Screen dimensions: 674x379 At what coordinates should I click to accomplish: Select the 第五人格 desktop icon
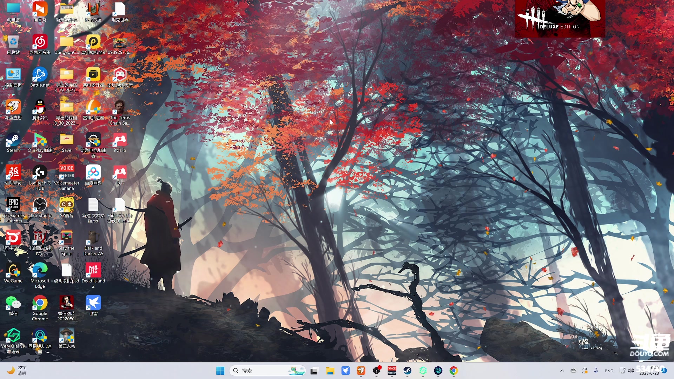pyautogui.click(x=67, y=339)
